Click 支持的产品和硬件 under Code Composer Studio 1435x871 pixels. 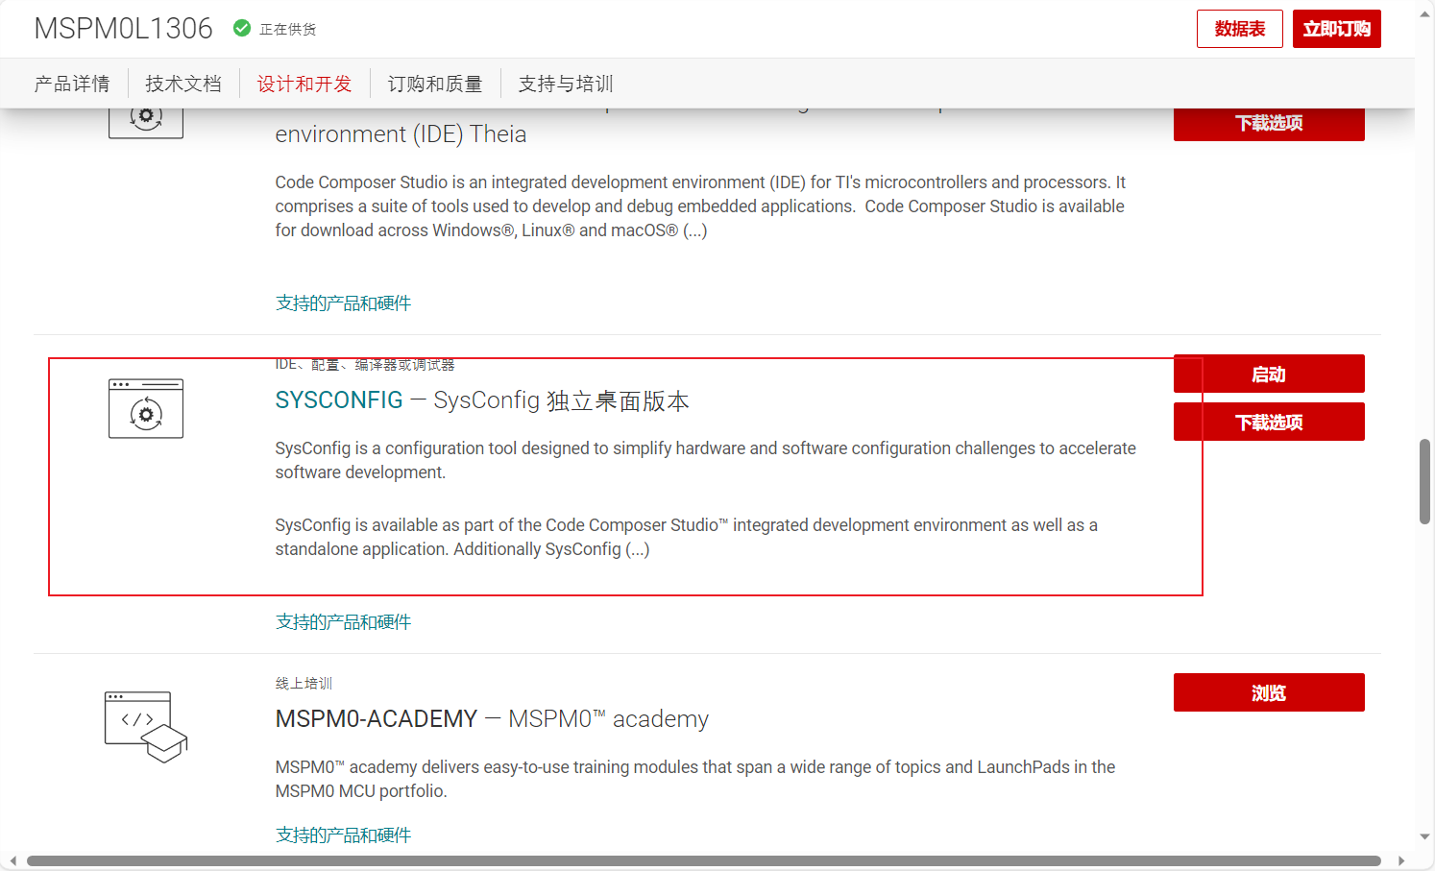tap(343, 302)
